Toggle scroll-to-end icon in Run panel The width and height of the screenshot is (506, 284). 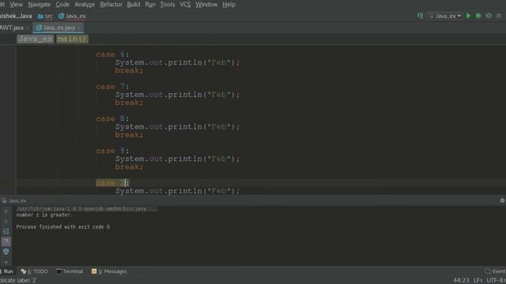point(6,241)
